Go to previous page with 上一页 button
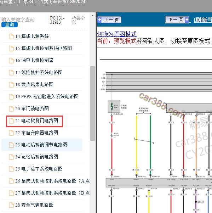This screenshot has height=213, width=212. 109,20
